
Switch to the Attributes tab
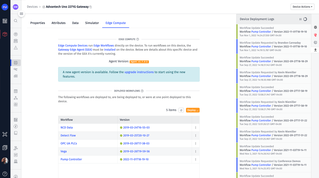point(58,23)
